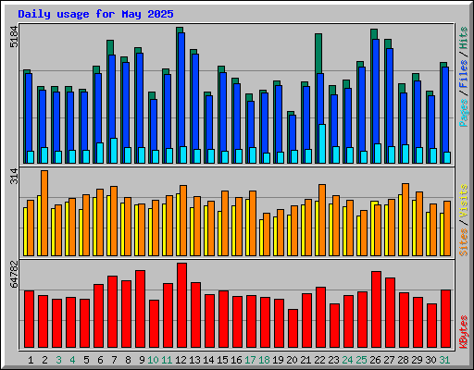474x370 pixels.
Task: Click the yellow Visits bar for day 26
Action: click(373, 228)
